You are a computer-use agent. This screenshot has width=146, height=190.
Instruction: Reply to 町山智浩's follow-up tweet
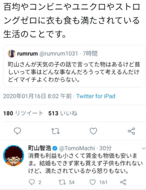tap(32, 182)
